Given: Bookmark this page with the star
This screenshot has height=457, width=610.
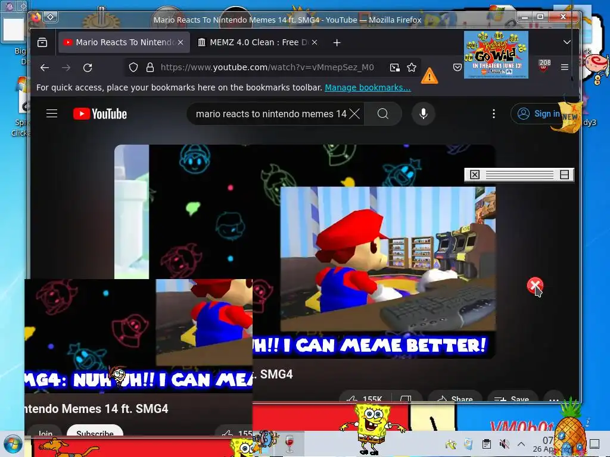Looking at the screenshot, I should 412,68.
